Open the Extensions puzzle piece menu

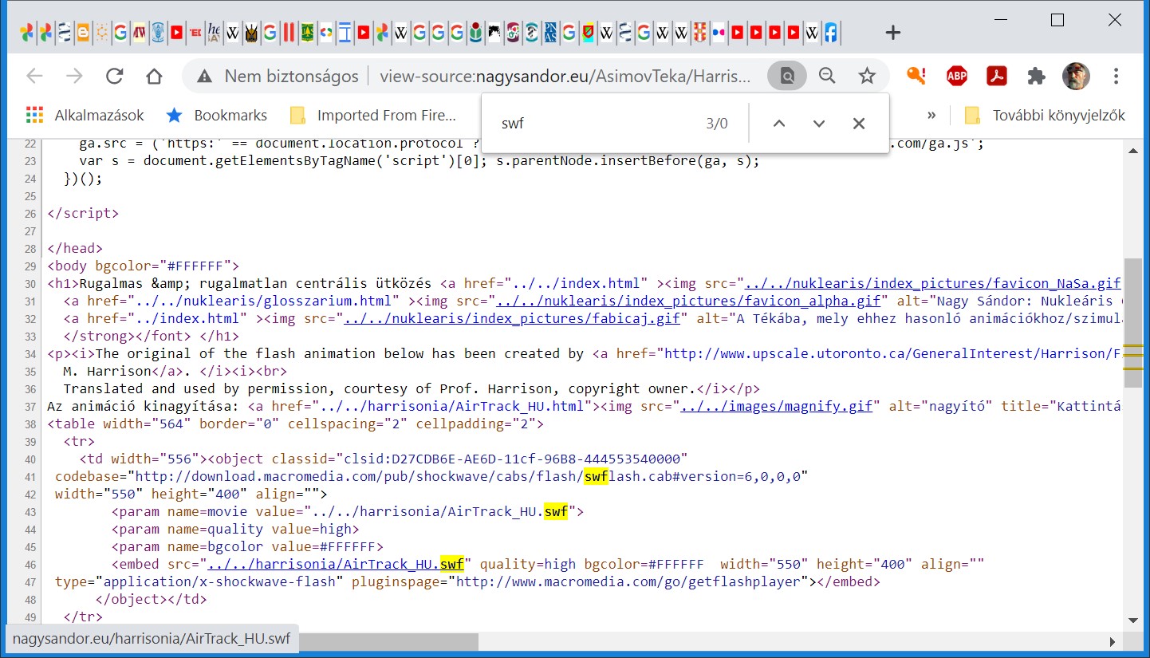point(1036,76)
